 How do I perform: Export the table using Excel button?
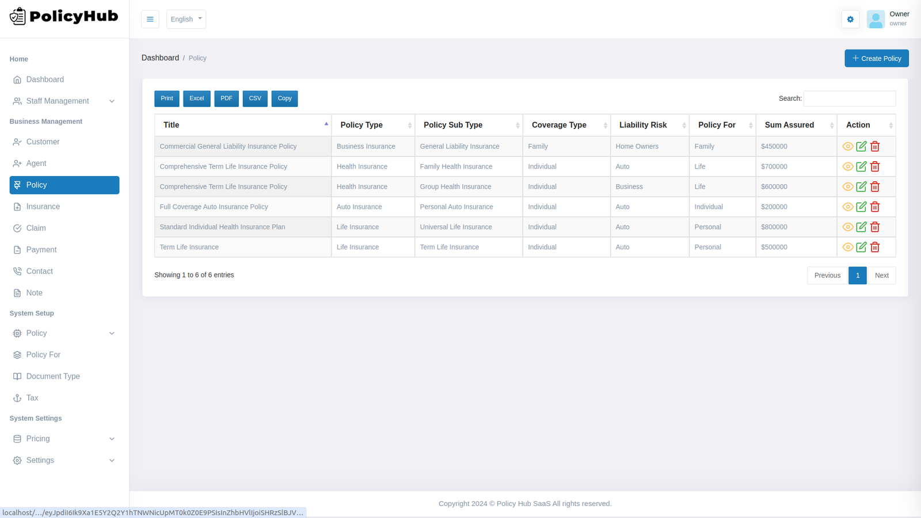[x=196, y=98]
